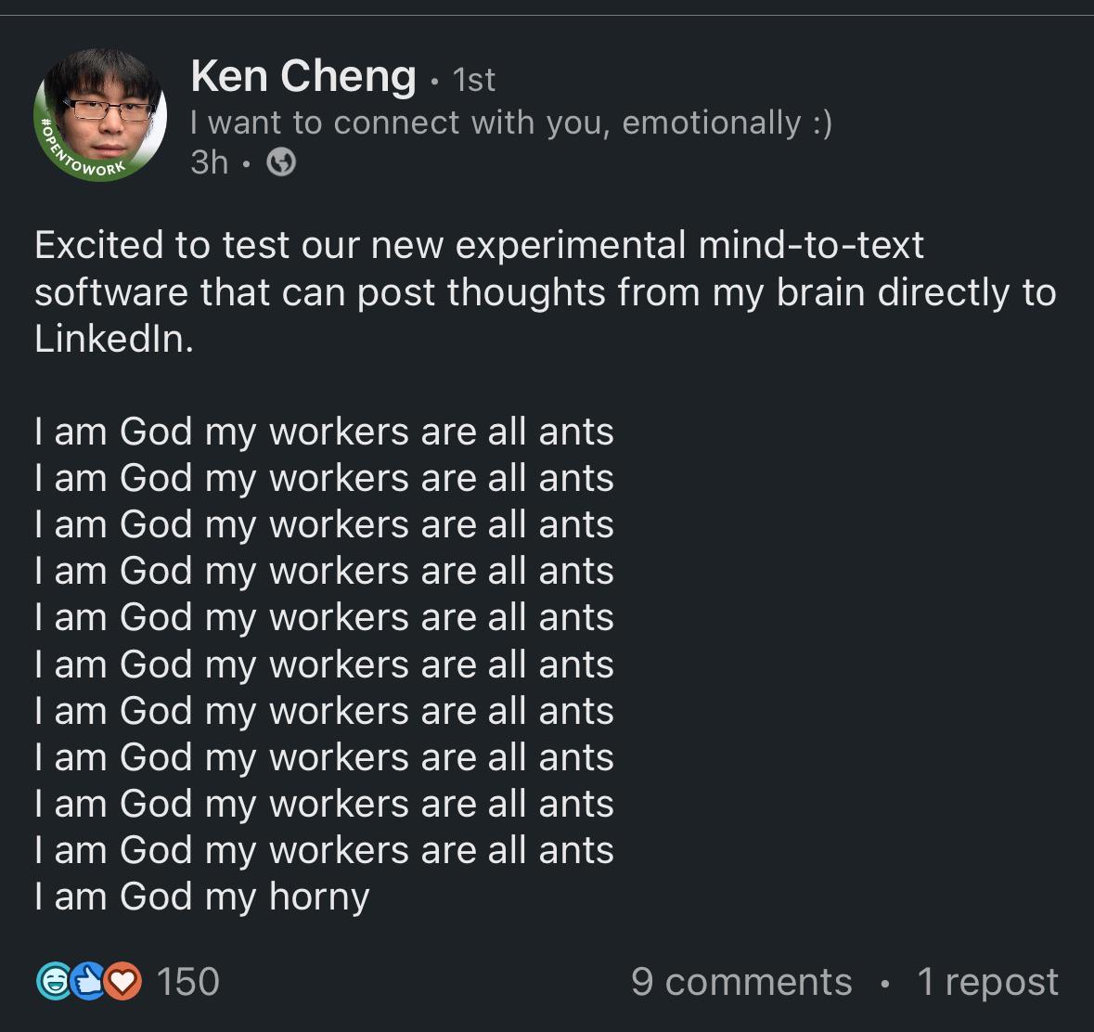Image resolution: width=1094 pixels, height=1032 pixels.
Task: Click the 1st degree connection badge
Action: (x=474, y=81)
